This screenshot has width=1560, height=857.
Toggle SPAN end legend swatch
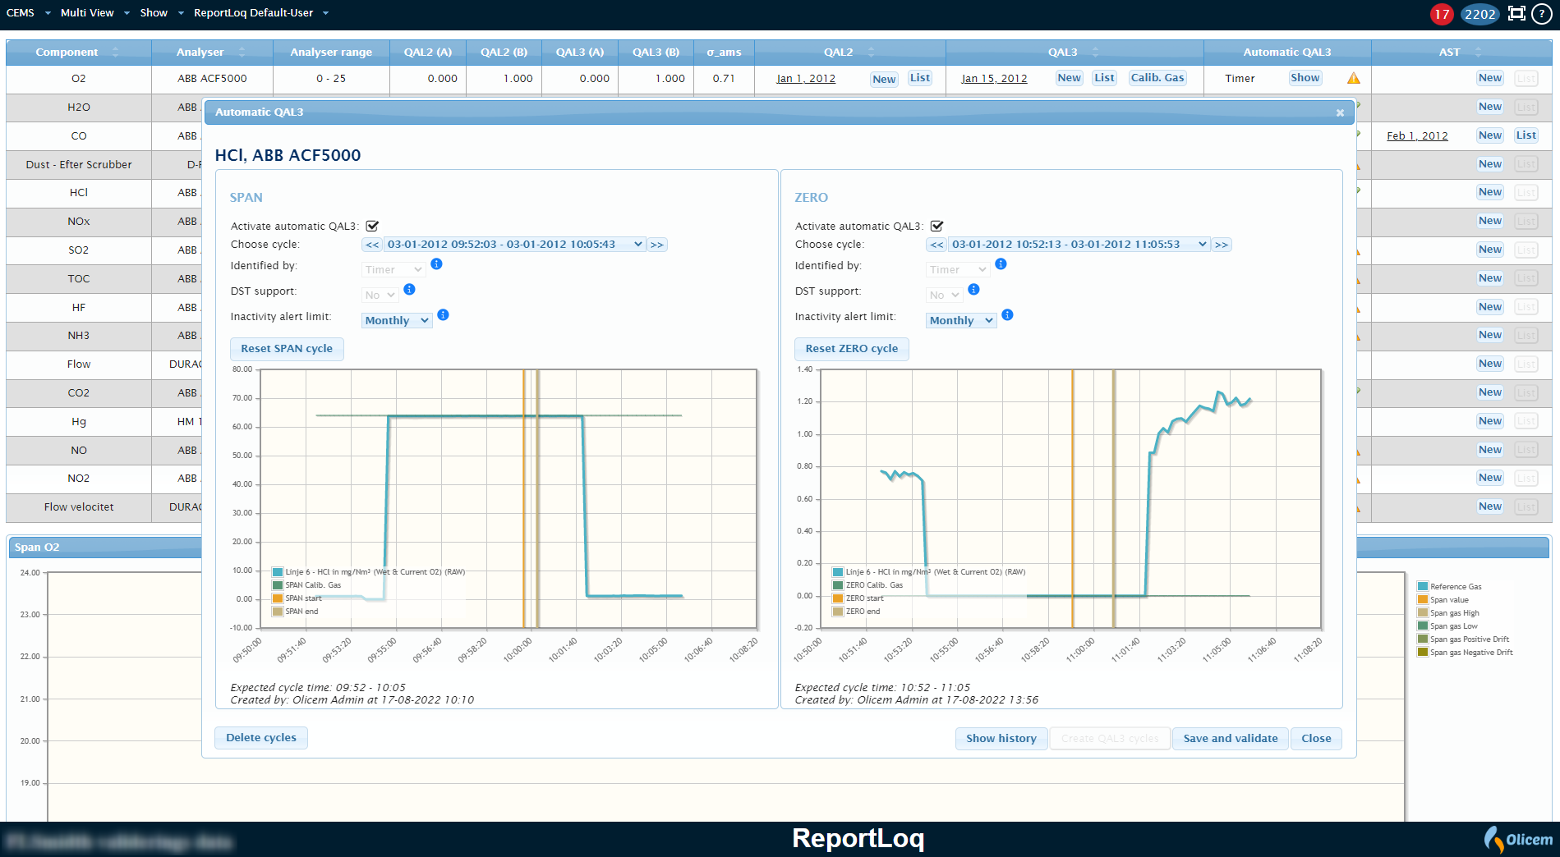pos(278,612)
